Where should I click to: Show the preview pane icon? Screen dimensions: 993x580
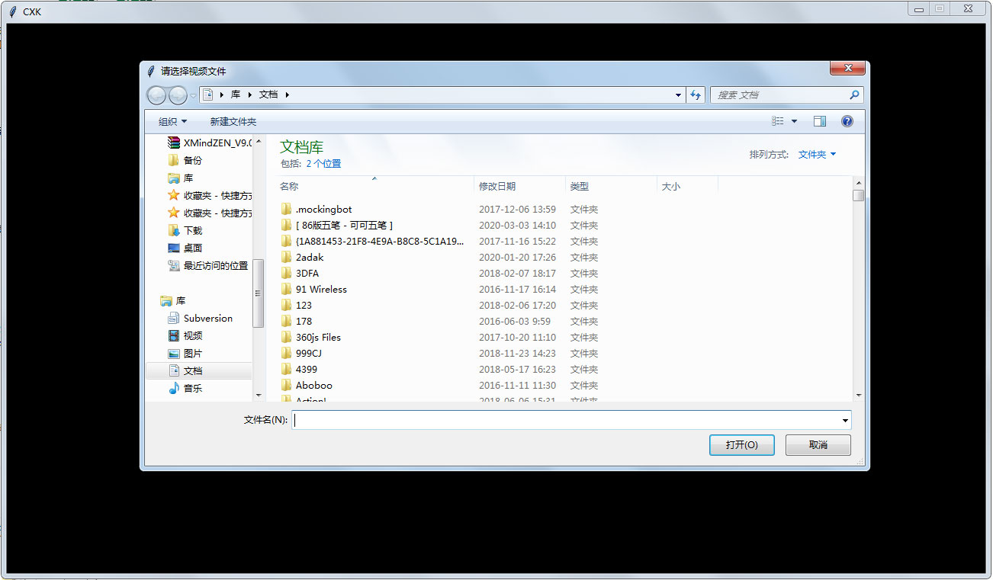tap(820, 120)
